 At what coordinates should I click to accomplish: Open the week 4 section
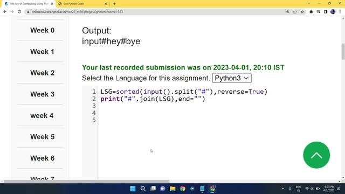tap(42, 115)
